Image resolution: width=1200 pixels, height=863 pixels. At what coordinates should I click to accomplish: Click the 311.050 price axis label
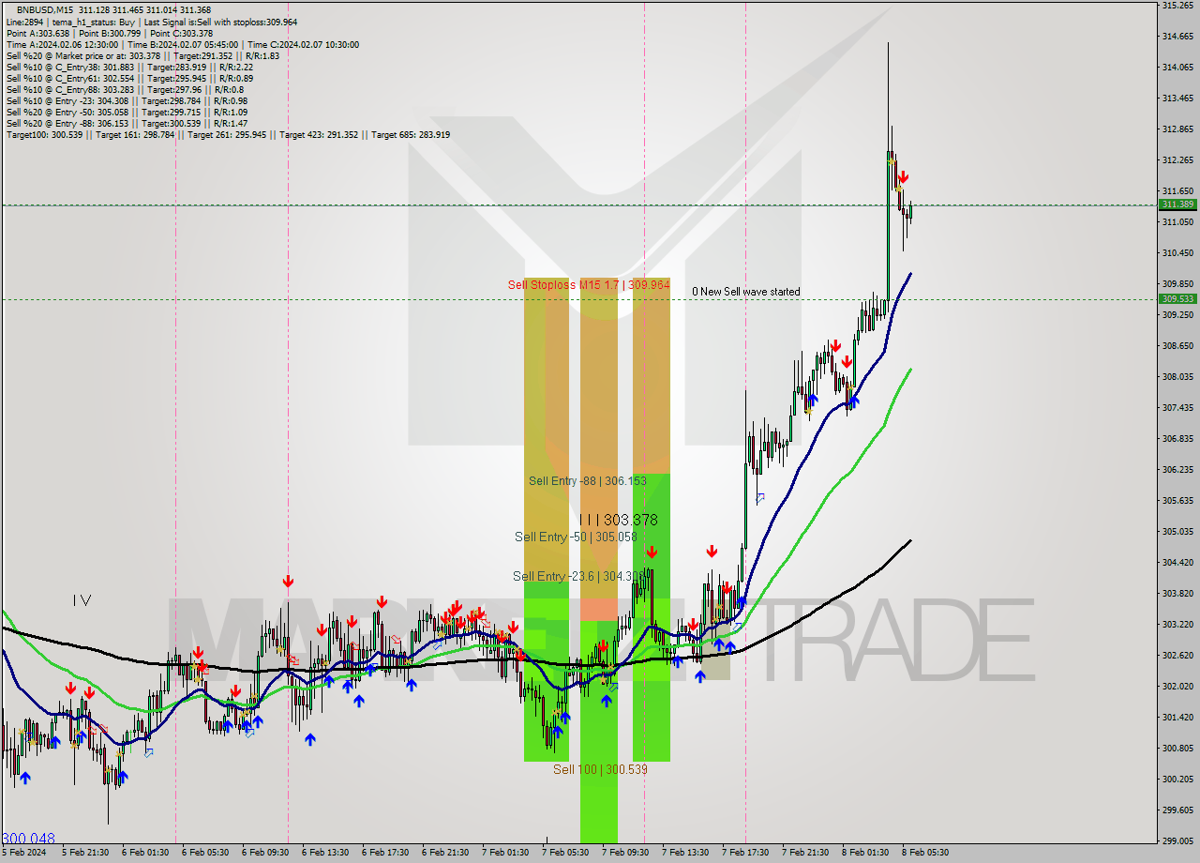point(1177,222)
